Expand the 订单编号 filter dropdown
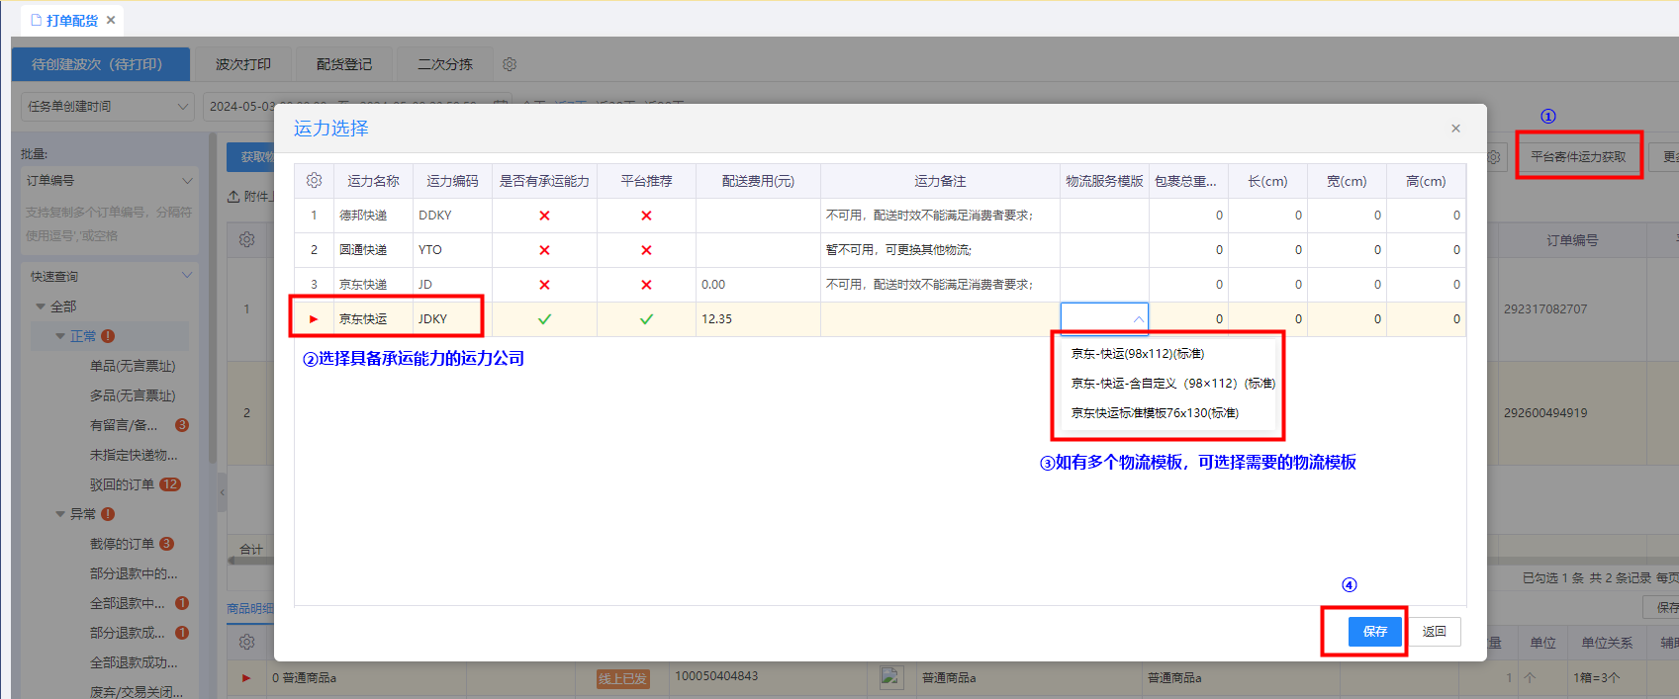 187,181
